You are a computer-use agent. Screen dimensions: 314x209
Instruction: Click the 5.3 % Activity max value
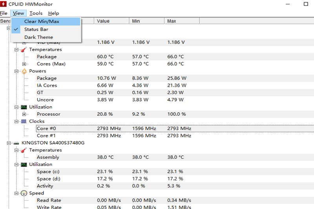click(174, 186)
